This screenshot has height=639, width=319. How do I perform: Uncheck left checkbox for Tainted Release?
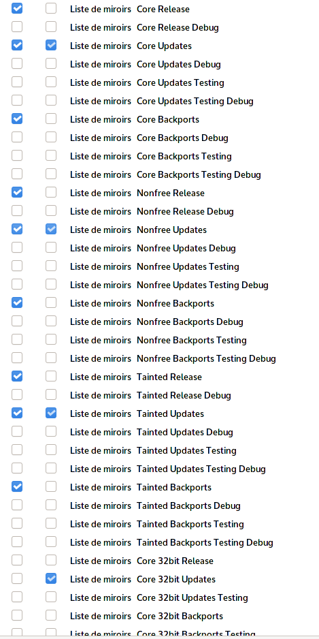17,376
